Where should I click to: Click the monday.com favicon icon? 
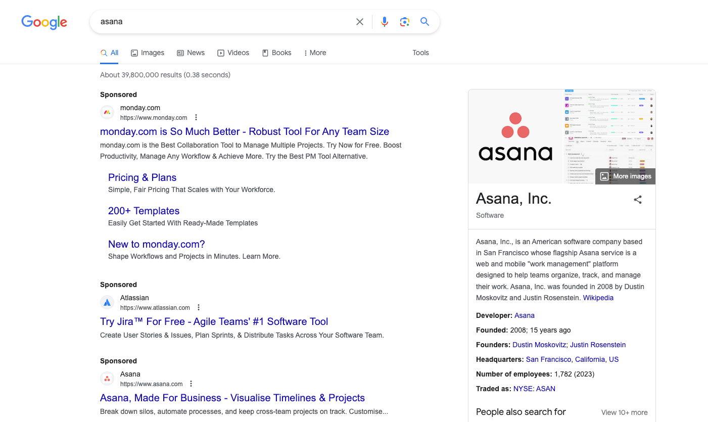[107, 112]
